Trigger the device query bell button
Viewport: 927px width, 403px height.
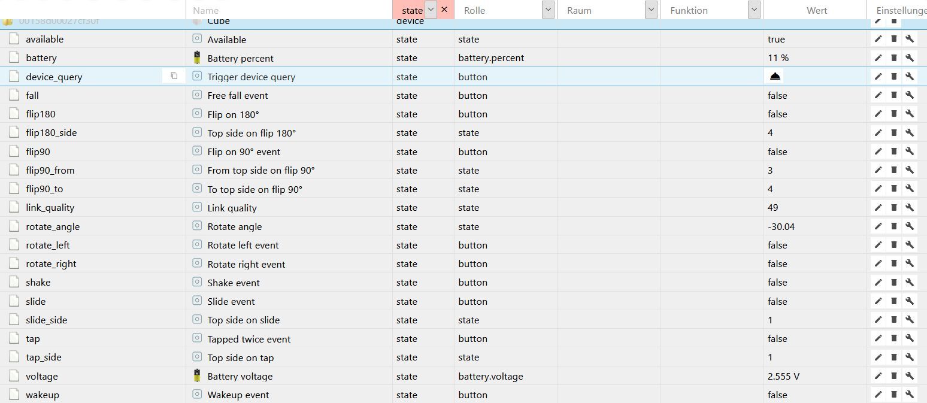(775, 76)
